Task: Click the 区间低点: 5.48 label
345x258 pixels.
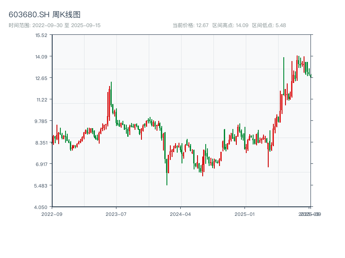Action: 269,25
